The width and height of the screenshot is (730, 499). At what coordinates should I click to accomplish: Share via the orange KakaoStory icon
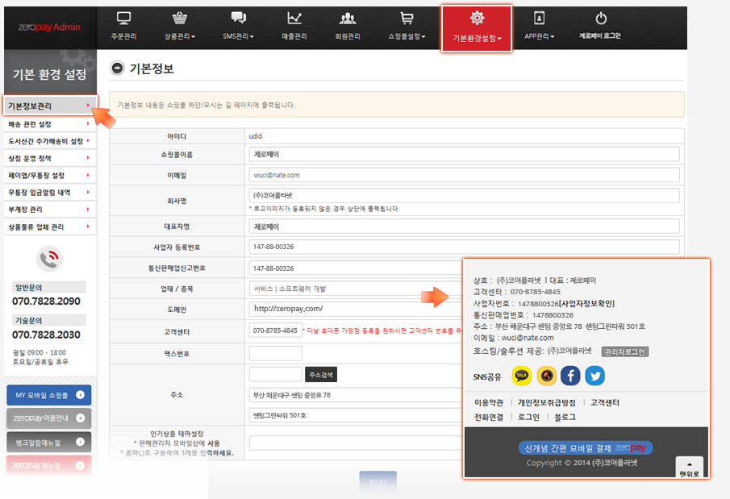tap(547, 376)
